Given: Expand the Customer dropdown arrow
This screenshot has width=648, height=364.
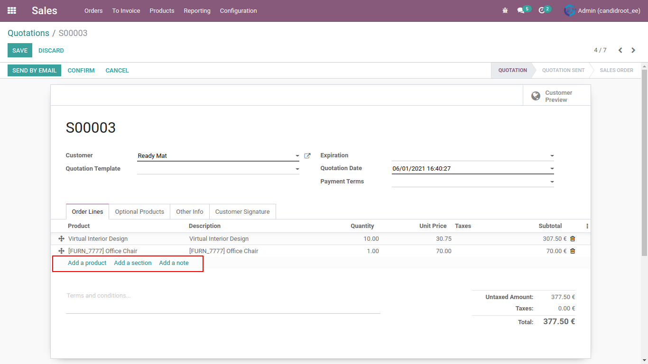Looking at the screenshot, I should click(297, 156).
